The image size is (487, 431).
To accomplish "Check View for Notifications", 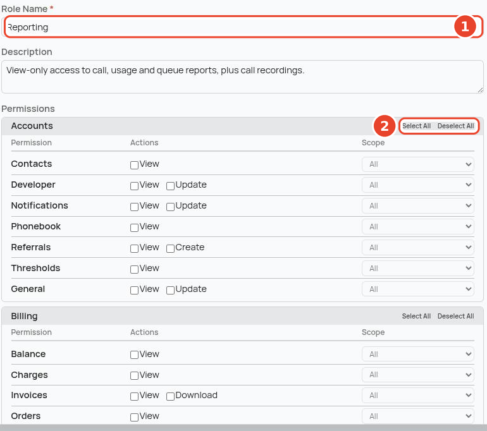I will point(134,207).
